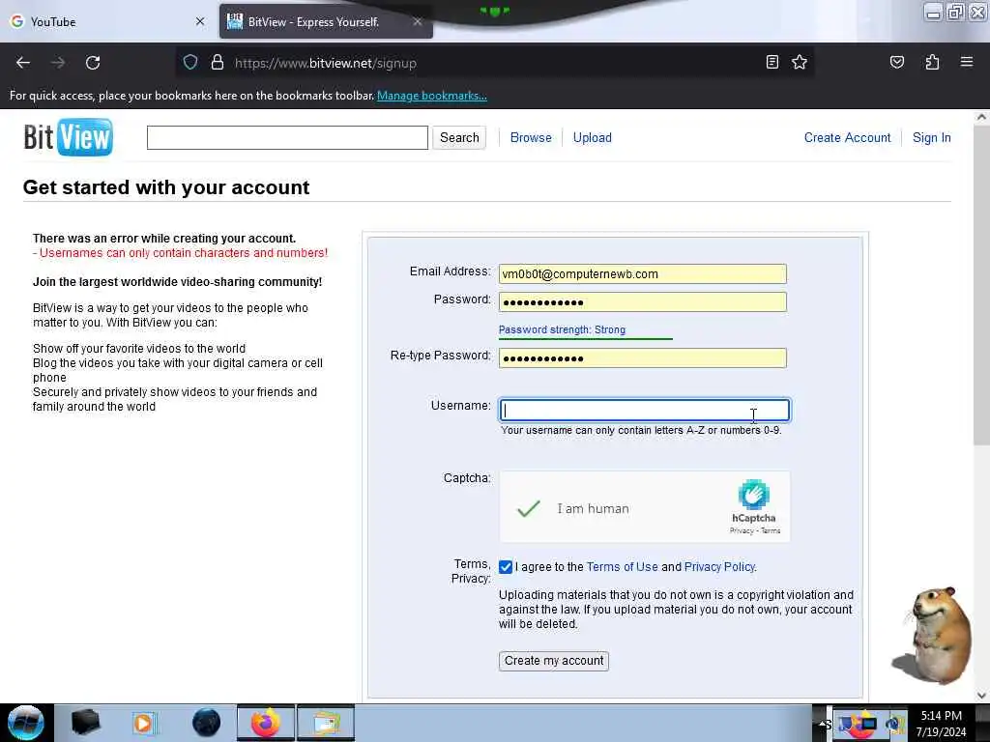Click "Get started with your account" heading
The image size is (990, 742).
166,187
